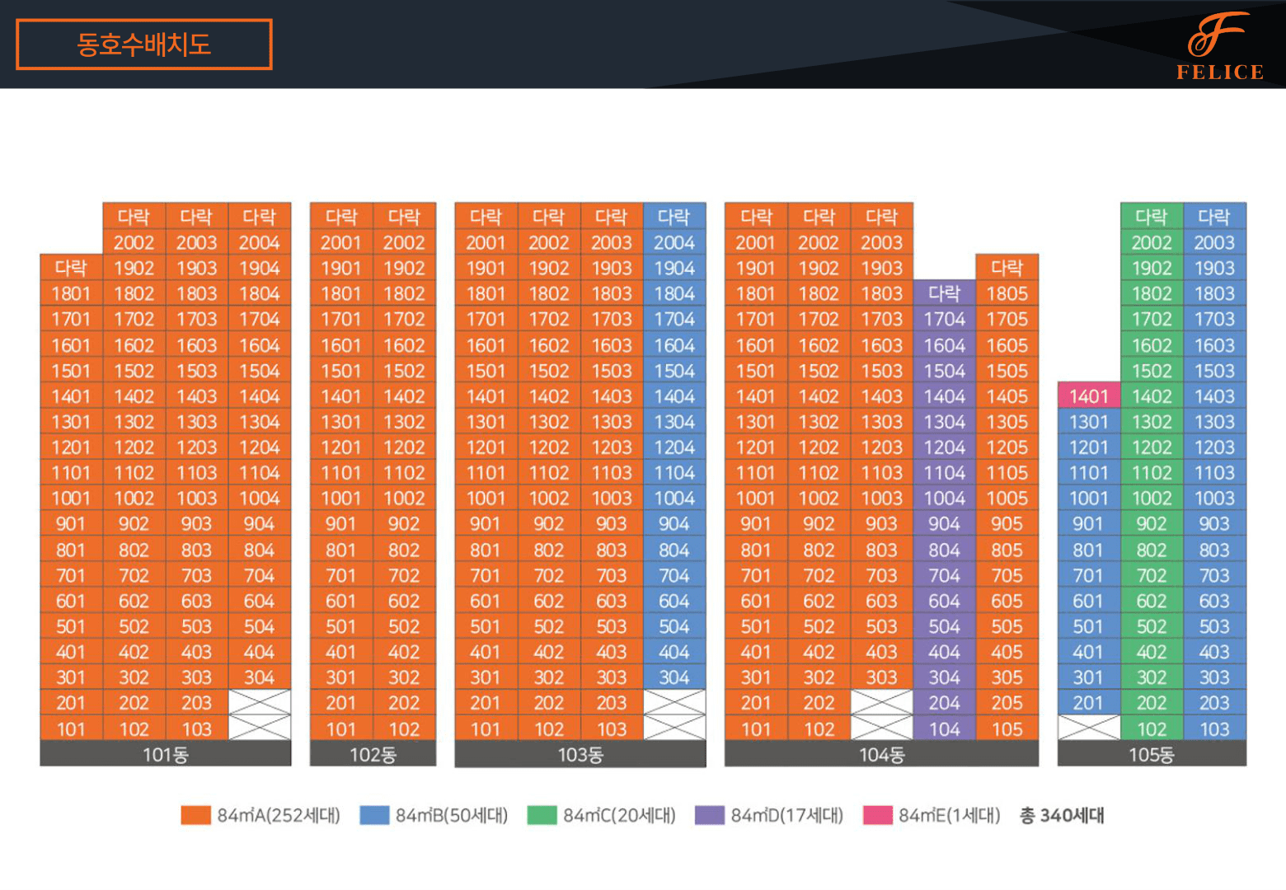
Task: Select the pink 1401 unit in 105동
Action: 1088,396
